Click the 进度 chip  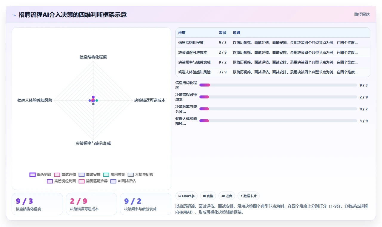(x=227, y=196)
